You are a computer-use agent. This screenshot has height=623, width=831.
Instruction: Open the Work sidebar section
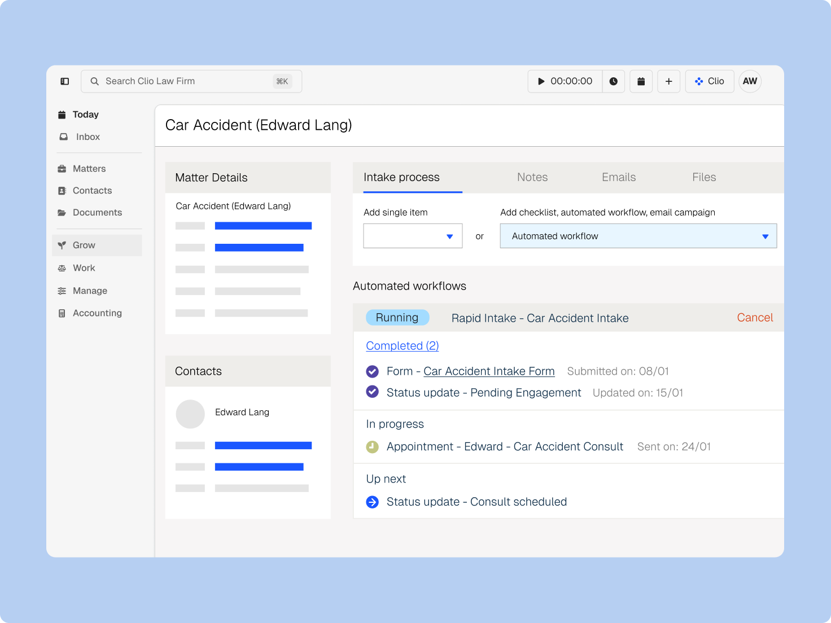76,268
